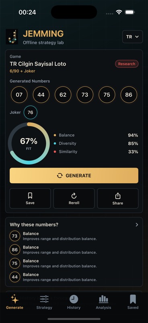Expand Why these numbers chevron
Image resolution: width=148 pixels, height=323 pixels.
click(137, 225)
